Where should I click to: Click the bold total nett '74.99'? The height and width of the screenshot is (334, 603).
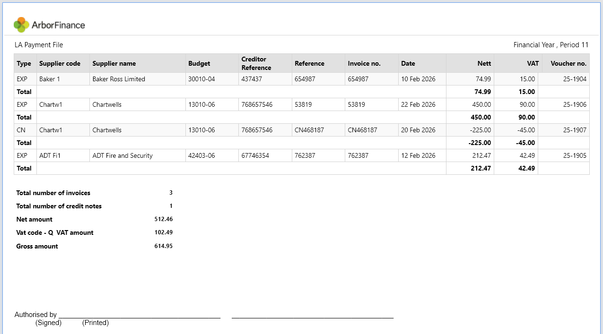tap(483, 92)
